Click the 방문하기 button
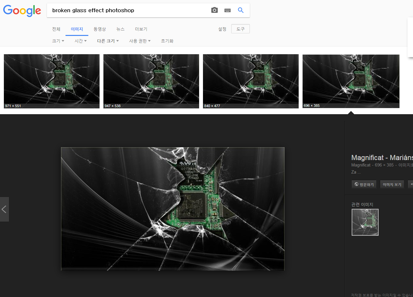 click(364, 184)
